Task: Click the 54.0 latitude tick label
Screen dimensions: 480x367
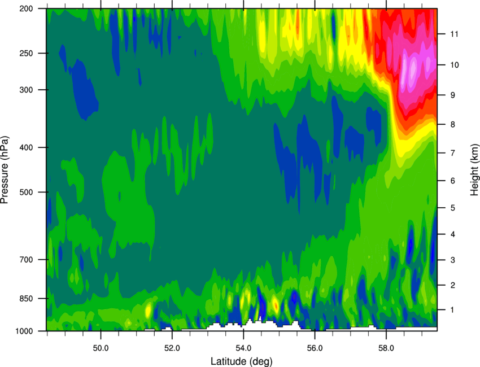Action: point(243,347)
